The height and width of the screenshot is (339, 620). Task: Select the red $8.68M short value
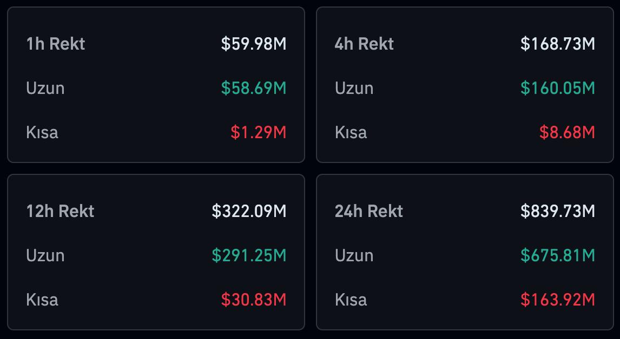coord(566,132)
